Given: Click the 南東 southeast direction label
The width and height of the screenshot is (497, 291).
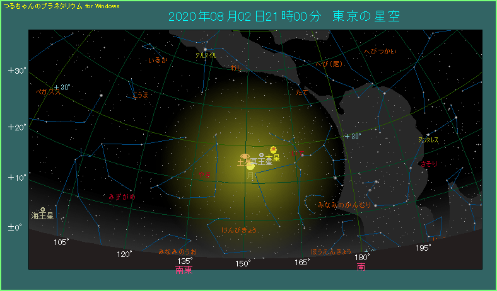Looking at the screenshot, I should [184, 270].
